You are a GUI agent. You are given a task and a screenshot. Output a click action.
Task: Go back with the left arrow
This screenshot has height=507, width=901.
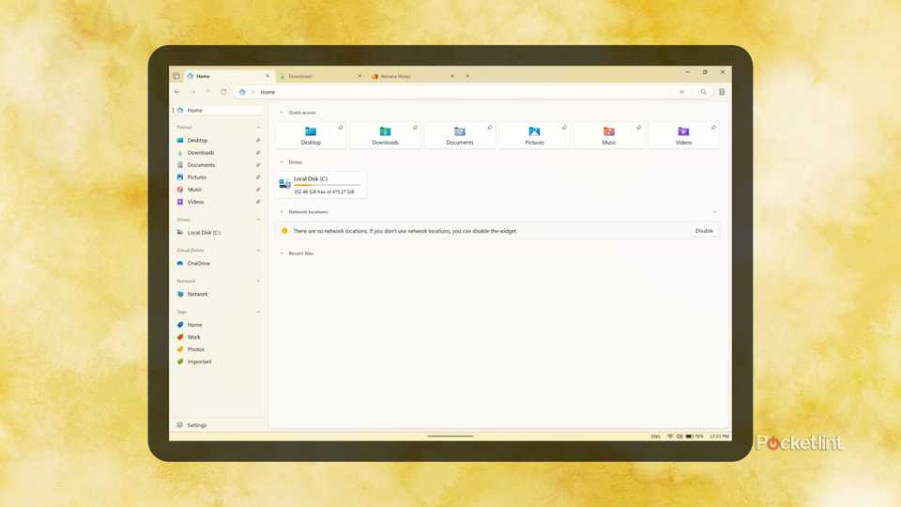coord(177,92)
